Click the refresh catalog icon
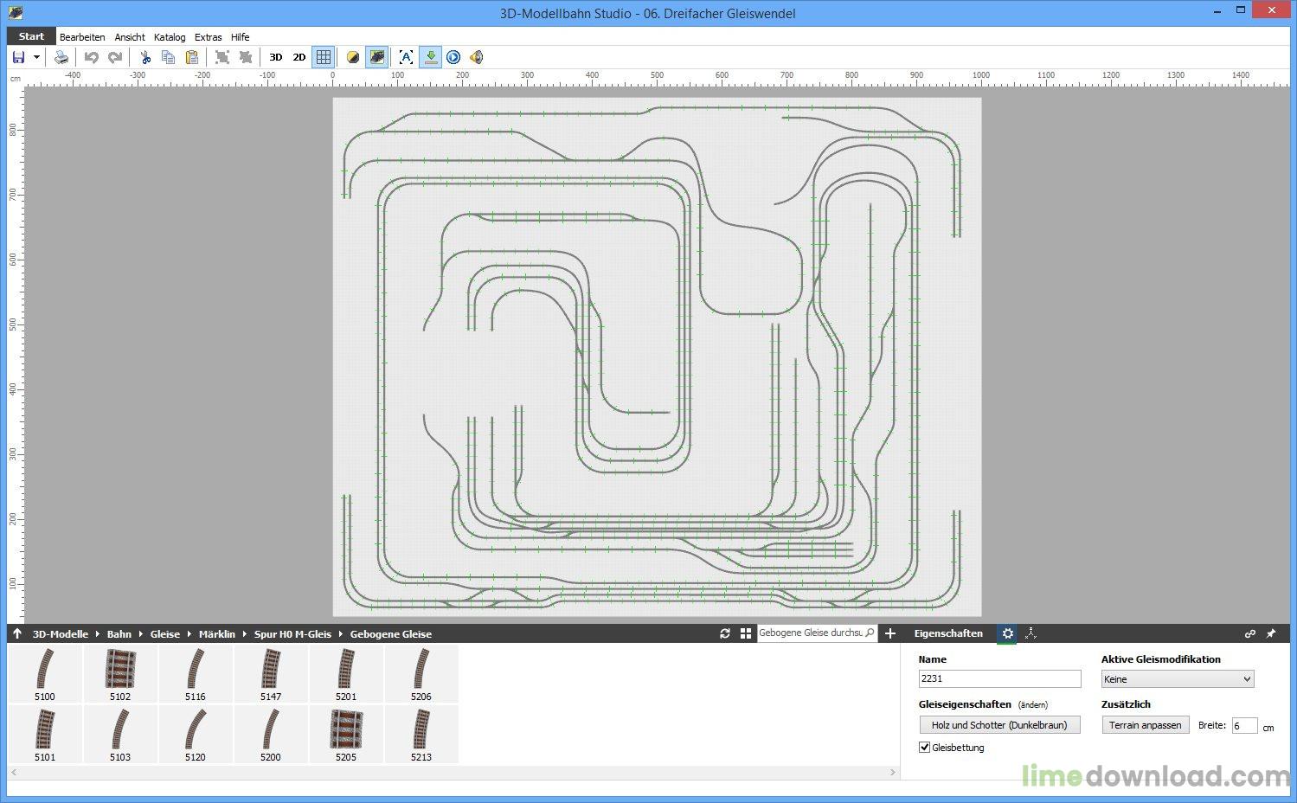Screen dimensions: 1297x803 click(x=725, y=633)
